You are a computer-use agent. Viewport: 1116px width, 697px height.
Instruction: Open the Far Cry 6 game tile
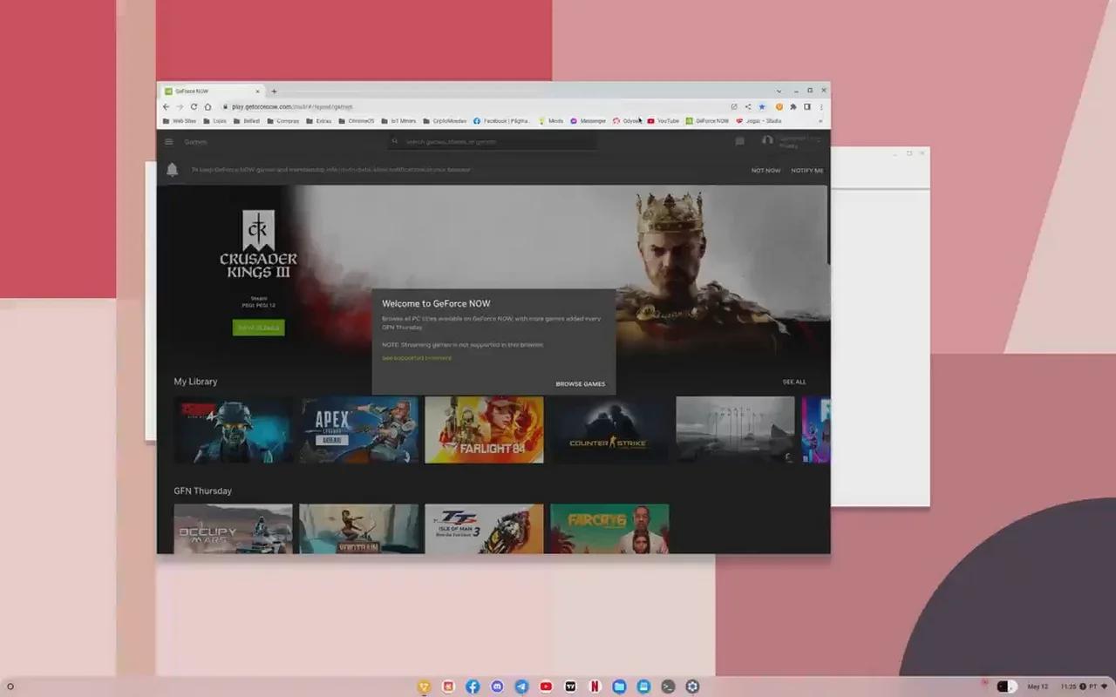(x=609, y=529)
